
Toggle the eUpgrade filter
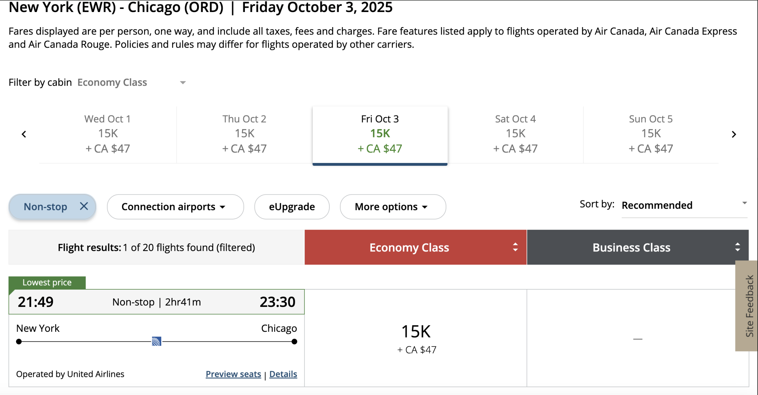coord(292,207)
